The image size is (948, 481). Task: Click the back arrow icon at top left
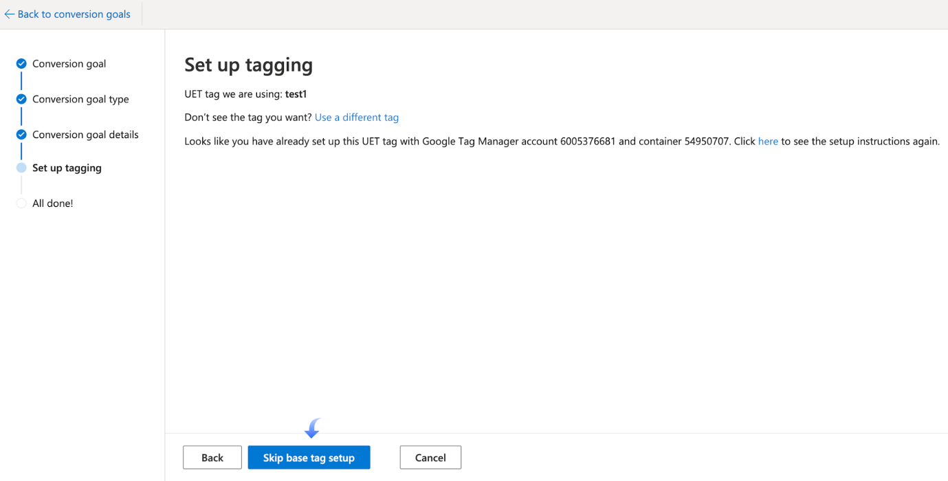coord(9,14)
